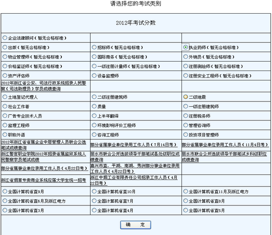This screenshot has width=272, height=235.
Task: Choose 一级注册计量师 radio option
Action: coord(94,66)
